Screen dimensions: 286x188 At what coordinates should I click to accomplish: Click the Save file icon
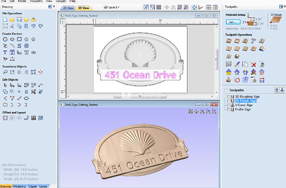[x=19, y=19]
